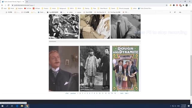Open the extensions puzzle-piece menu
The width and height of the screenshot is (192, 108).
(183, 5)
